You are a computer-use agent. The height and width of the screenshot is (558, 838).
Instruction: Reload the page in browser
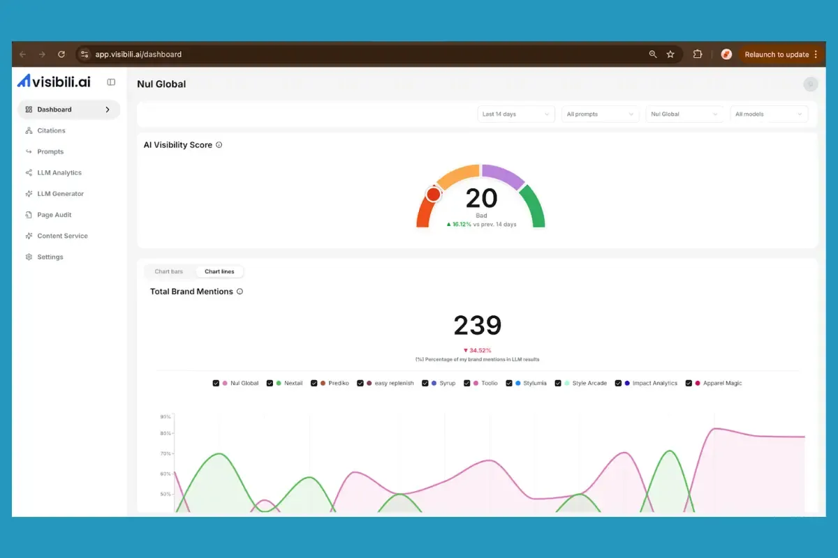[61, 54]
